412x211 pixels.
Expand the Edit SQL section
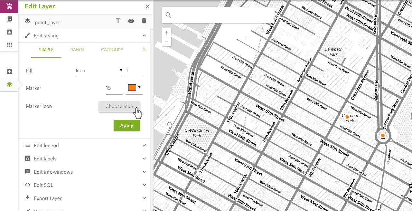[144, 185]
